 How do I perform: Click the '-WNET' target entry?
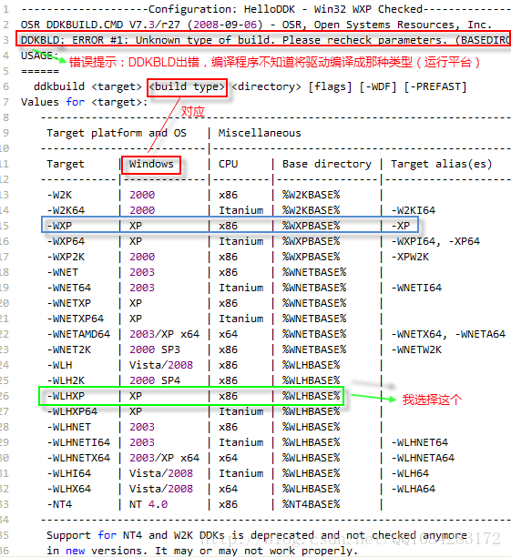[x=63, y=272]
